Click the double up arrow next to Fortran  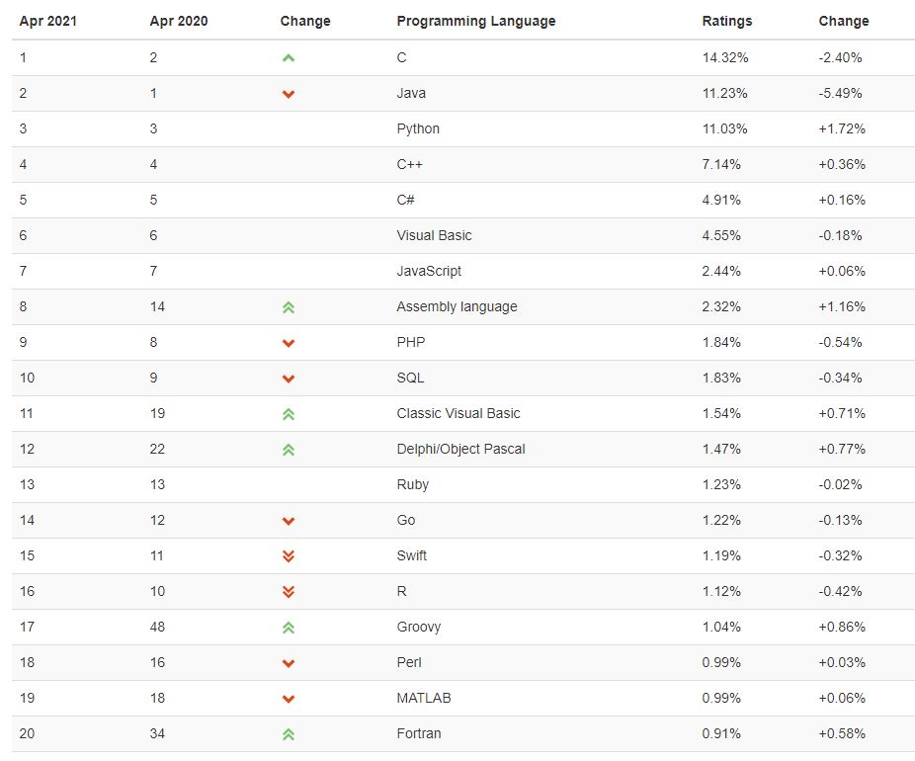tap(289, 734)
